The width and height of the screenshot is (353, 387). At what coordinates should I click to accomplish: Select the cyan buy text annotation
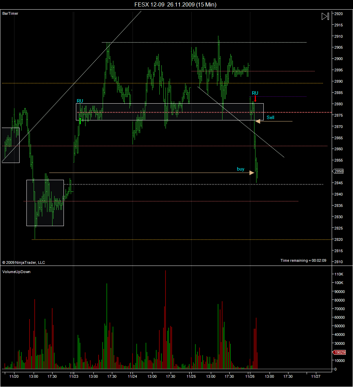(241, 169)
